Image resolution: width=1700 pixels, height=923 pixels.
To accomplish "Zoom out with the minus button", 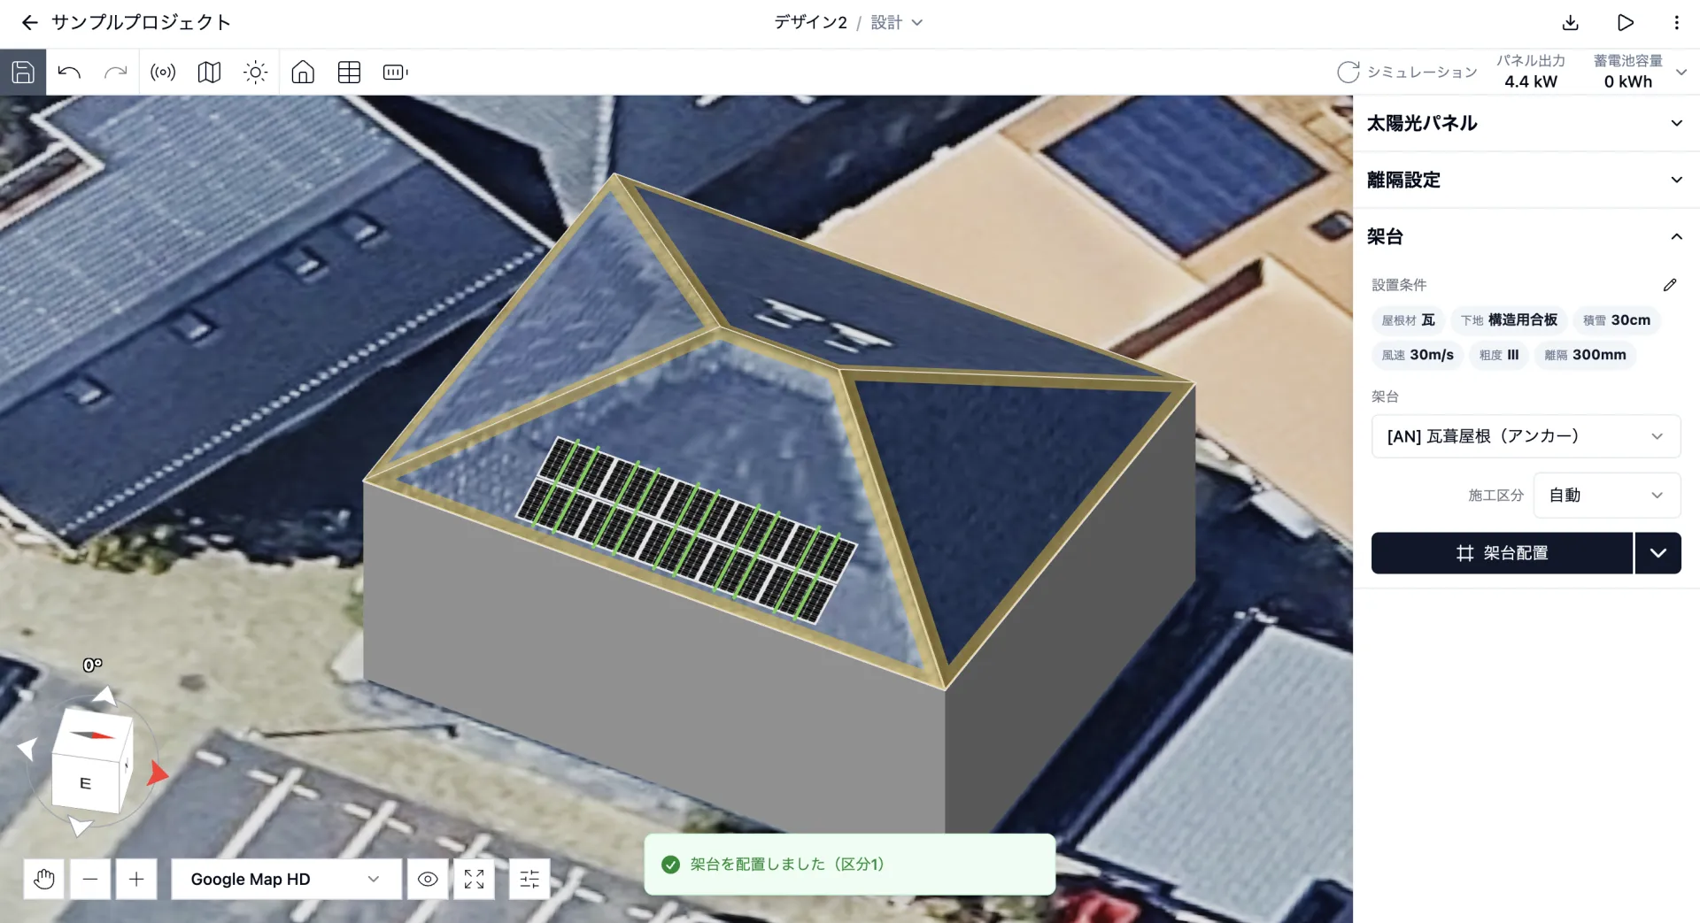I will 90,879.
